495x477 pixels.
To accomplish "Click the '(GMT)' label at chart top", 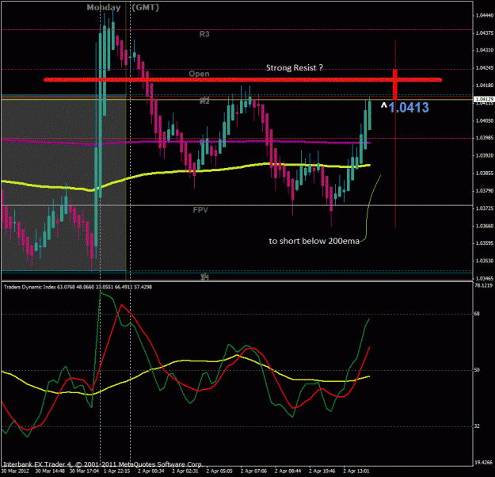I will (x=145, y=7).
